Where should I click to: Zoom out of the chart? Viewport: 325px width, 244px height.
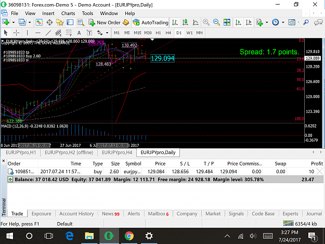tap(216, 22)
